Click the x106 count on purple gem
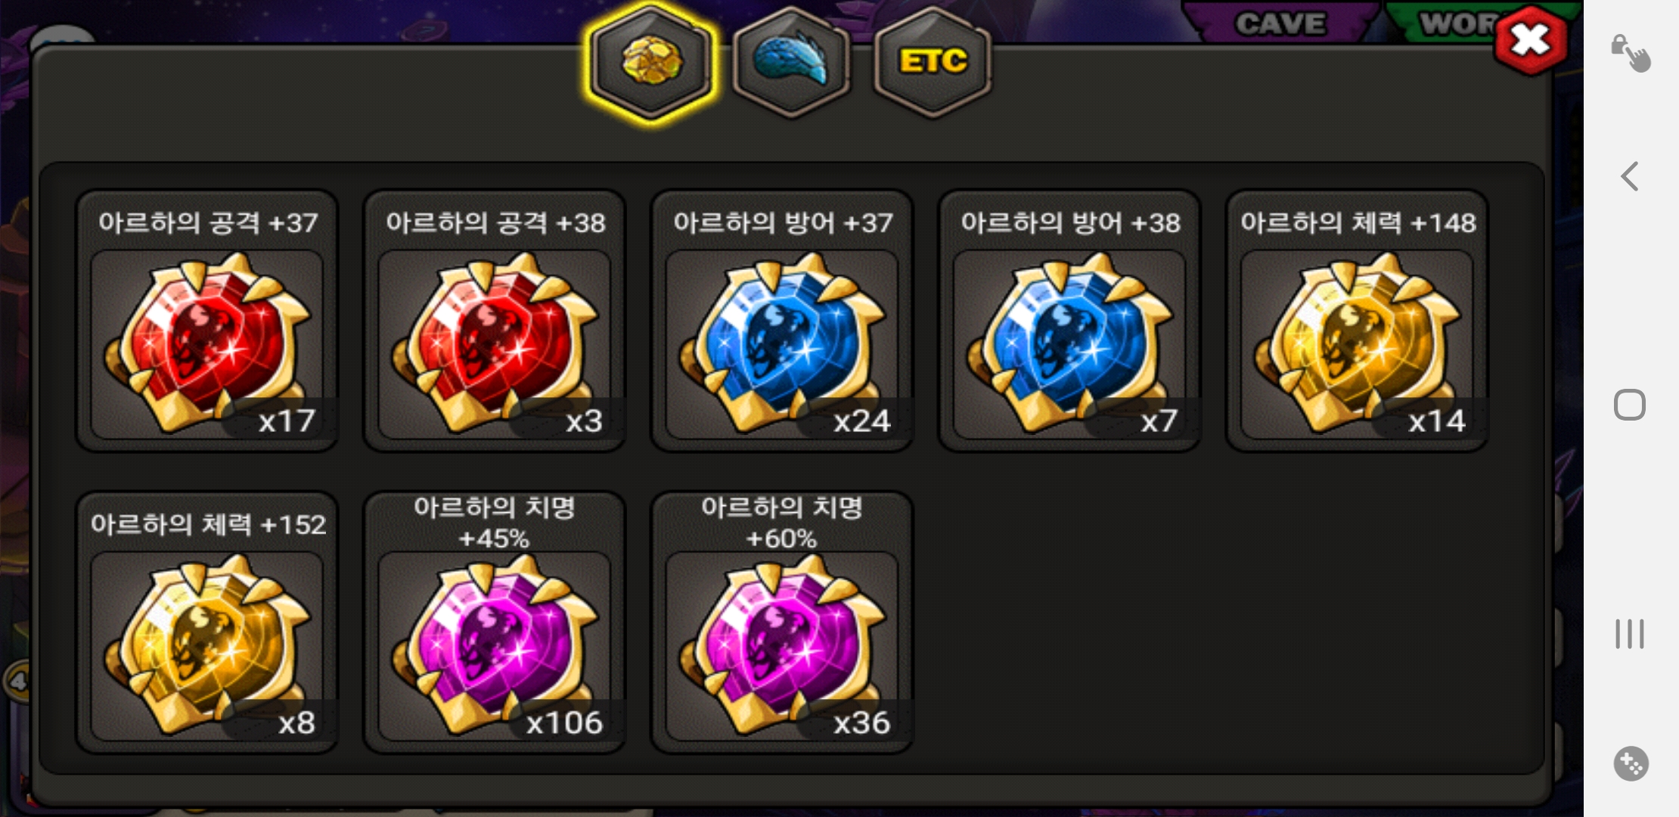 click(564, 723)
